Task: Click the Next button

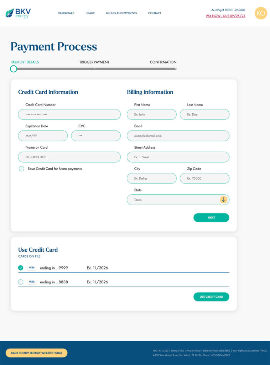Action: click(x=211, y=218)
